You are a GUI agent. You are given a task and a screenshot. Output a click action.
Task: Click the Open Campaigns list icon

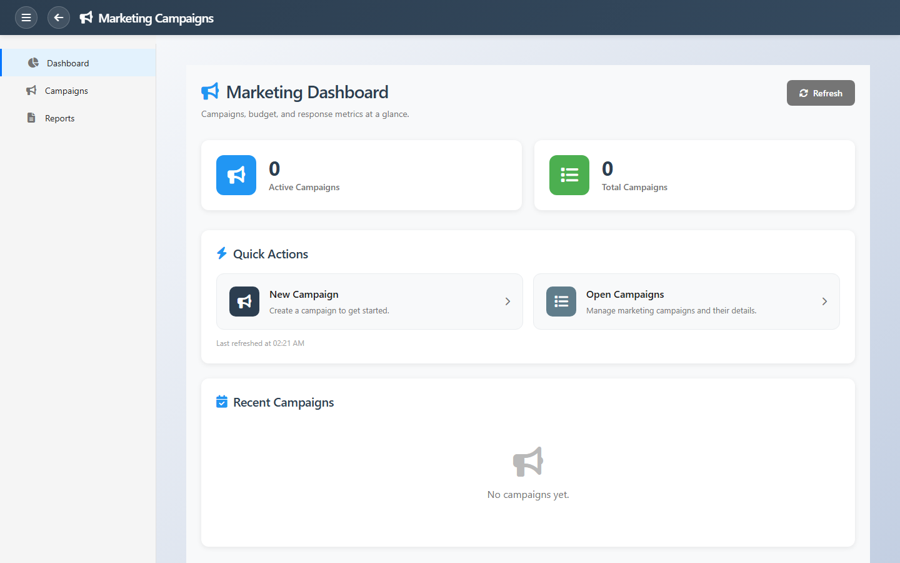(x=561, y=302)
